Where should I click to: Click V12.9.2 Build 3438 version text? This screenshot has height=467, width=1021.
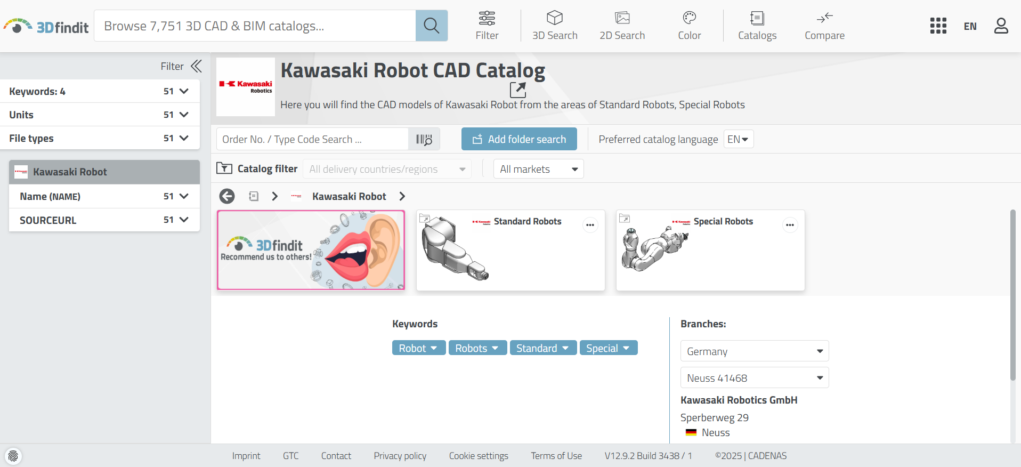648,456
